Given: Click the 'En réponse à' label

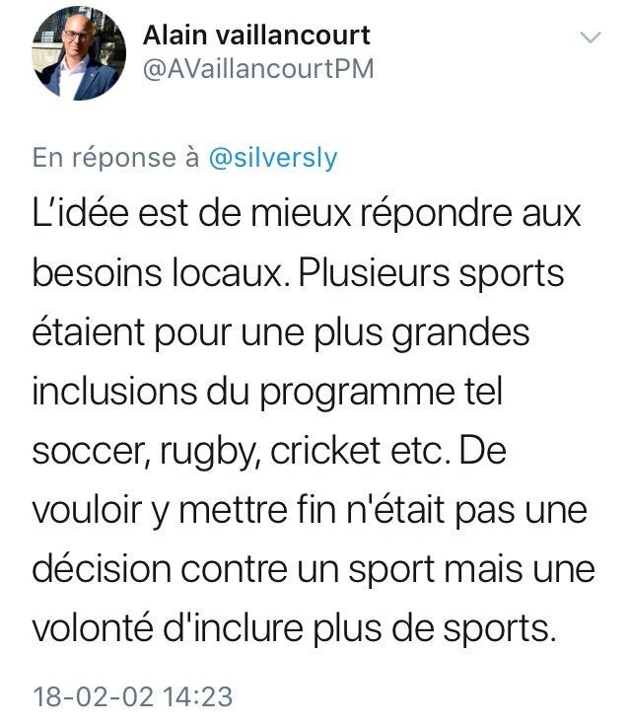Looking at the screenshot, I should 116,158.
